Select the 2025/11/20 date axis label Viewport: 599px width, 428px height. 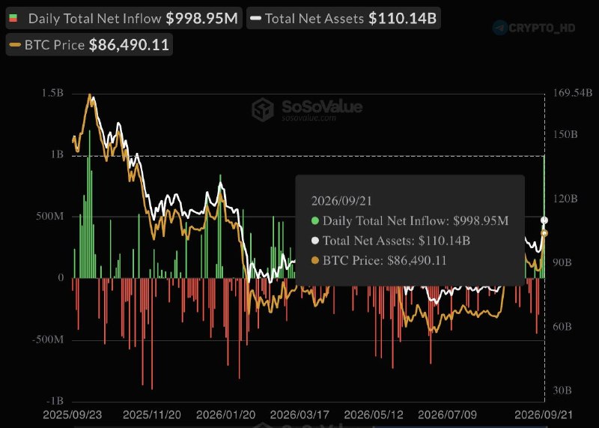click(x=152, y=415)
